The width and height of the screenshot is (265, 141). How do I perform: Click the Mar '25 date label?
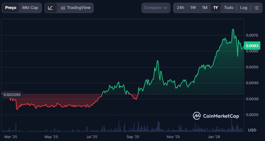pyautogui.click(x=11, y=137)
